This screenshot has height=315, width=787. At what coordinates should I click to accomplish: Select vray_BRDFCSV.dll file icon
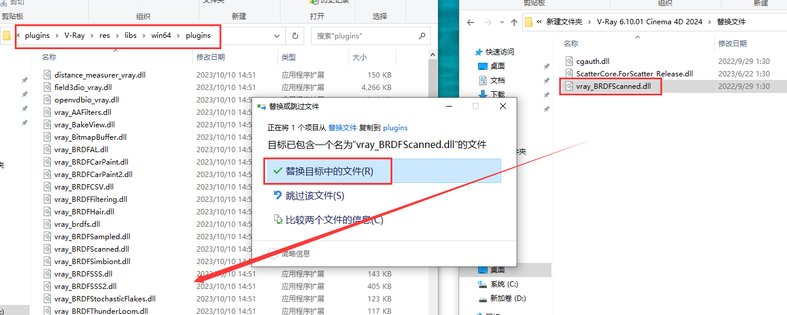pos(48,187)
